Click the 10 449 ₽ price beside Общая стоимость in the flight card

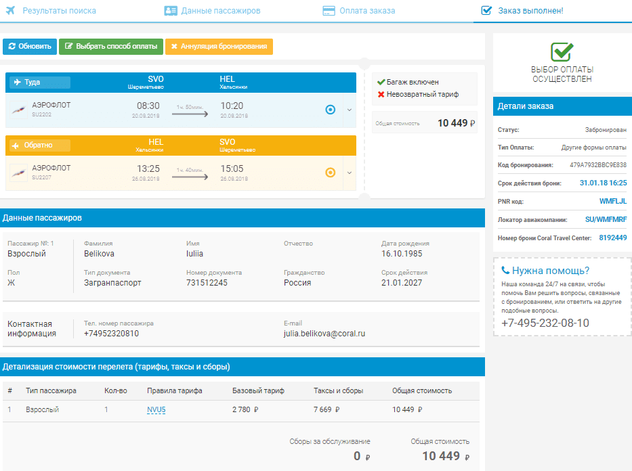pyautogui.click(x=457, y=122)
